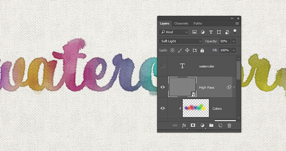The image size is (286, 151).
Task: Filter for smart objects icon
Action: click(227, 32)
